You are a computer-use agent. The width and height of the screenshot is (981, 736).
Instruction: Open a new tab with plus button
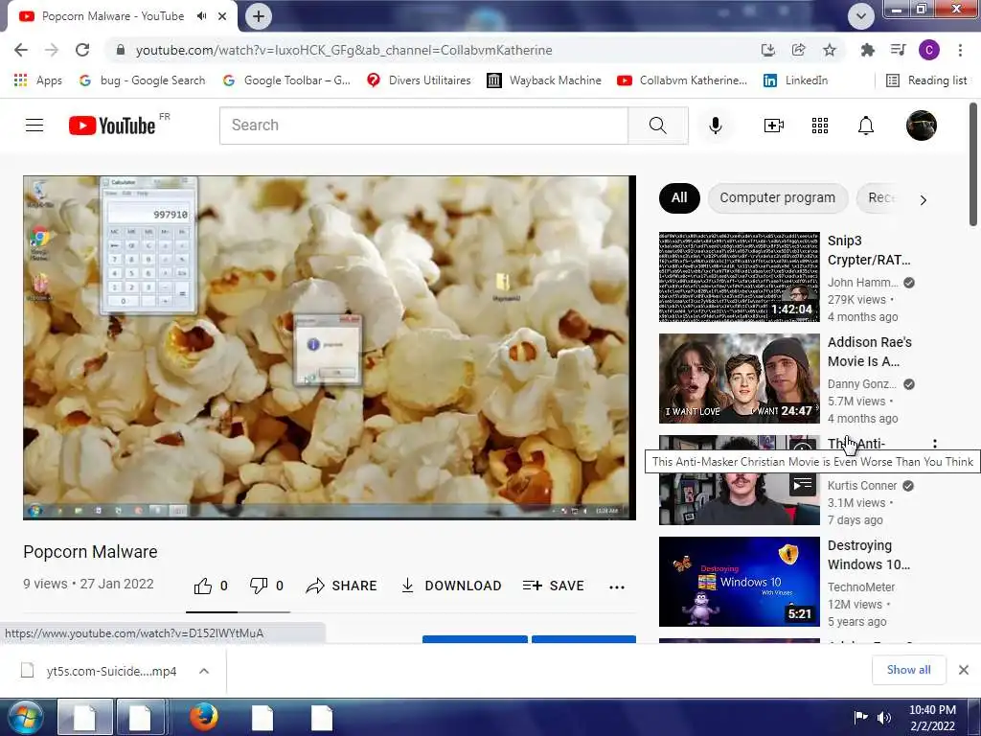tap(259, 16)
